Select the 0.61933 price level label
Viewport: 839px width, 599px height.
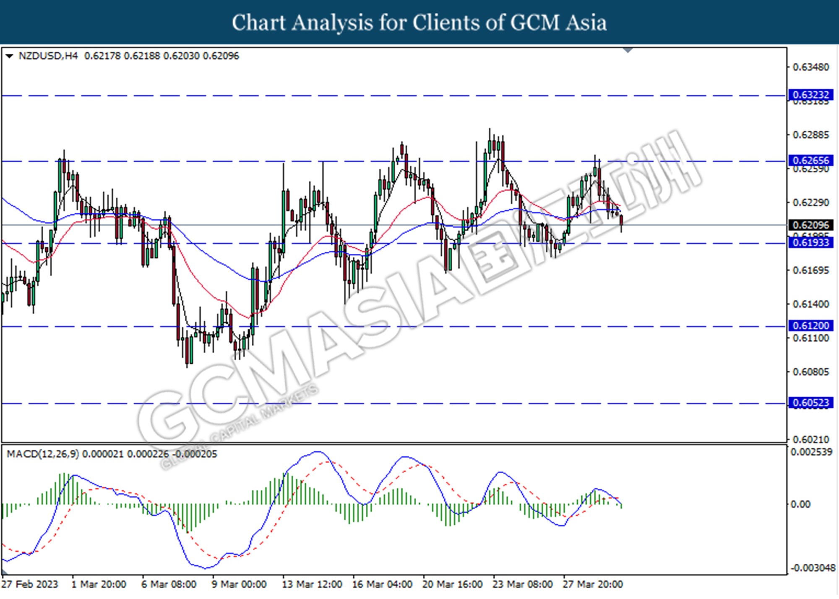click(810, 242)
